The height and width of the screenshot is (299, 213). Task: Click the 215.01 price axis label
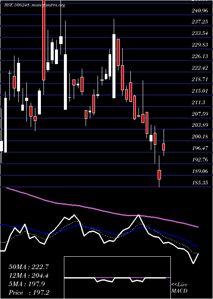click(x=200, y=91)
